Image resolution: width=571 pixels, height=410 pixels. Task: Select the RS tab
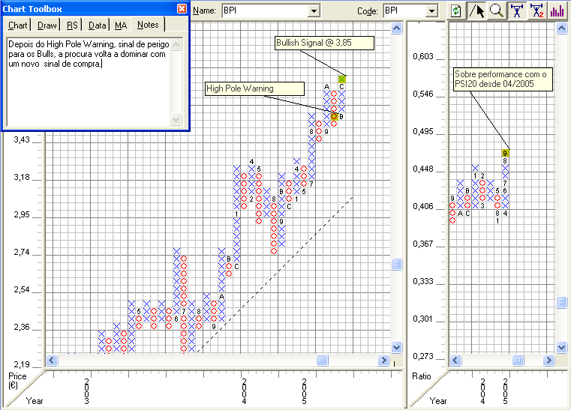pyautogui.click(x=73, y=25)
